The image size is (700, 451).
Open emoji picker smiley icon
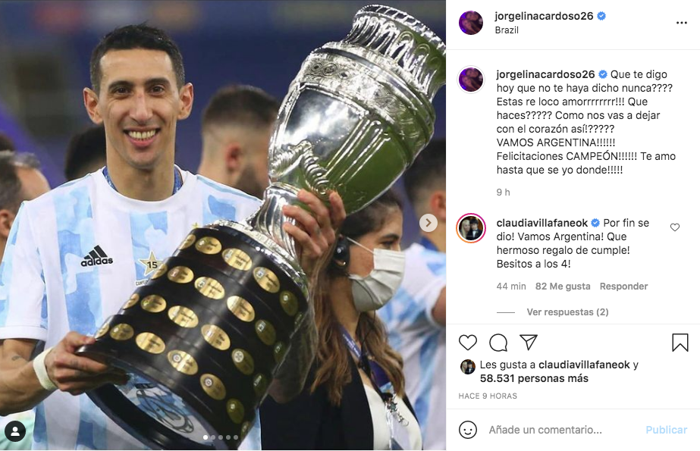468,430
